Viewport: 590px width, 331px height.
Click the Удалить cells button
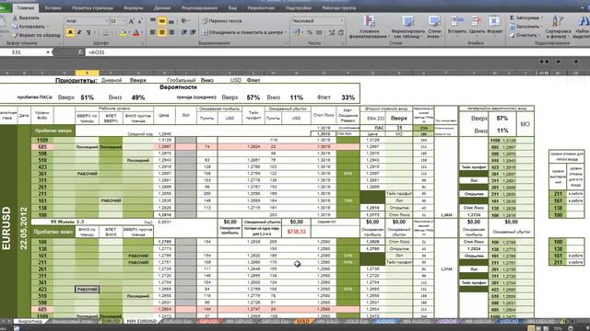(x=477, y=25)
